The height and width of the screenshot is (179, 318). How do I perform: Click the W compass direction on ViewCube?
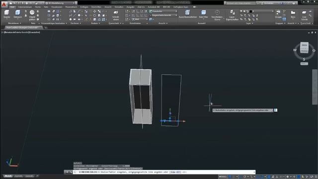(295, 50)
